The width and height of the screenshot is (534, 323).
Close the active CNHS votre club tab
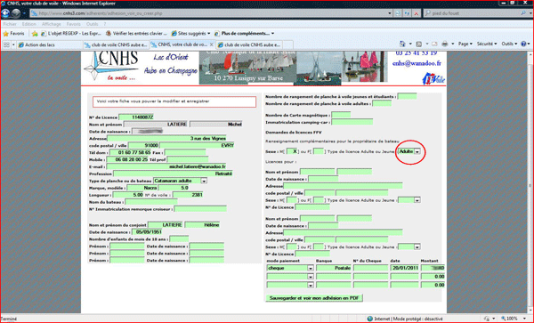coord(212,44)
